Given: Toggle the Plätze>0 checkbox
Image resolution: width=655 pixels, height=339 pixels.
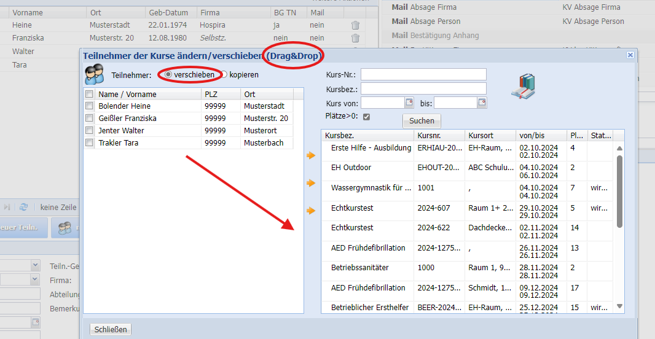Looking at the screenshot, I should tap(366, 116).
